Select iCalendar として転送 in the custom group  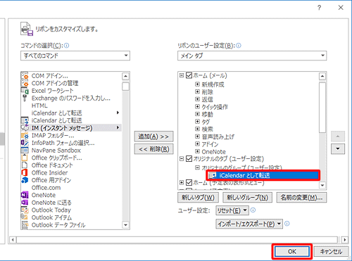coord(263,175)
